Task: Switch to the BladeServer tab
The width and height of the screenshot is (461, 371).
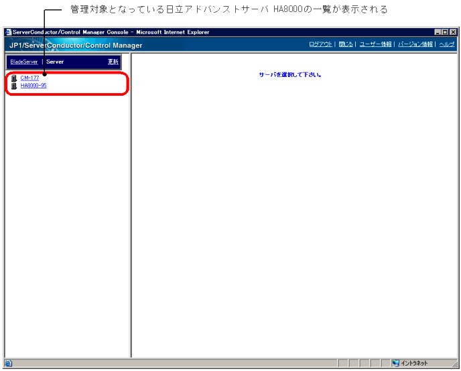Action: tap(24, 62)
